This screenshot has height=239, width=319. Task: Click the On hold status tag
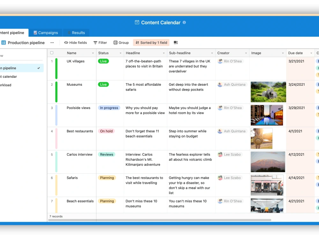pos(107,131)
